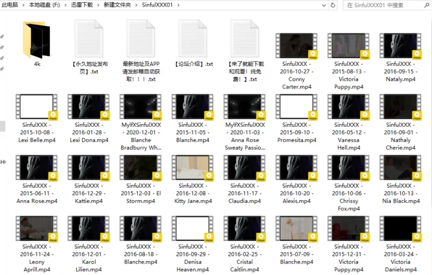Select the 2016-10-27 Conny Carter.mp4 thumbnail
Screen dimensions: 432x275
(x=296, y=46)
